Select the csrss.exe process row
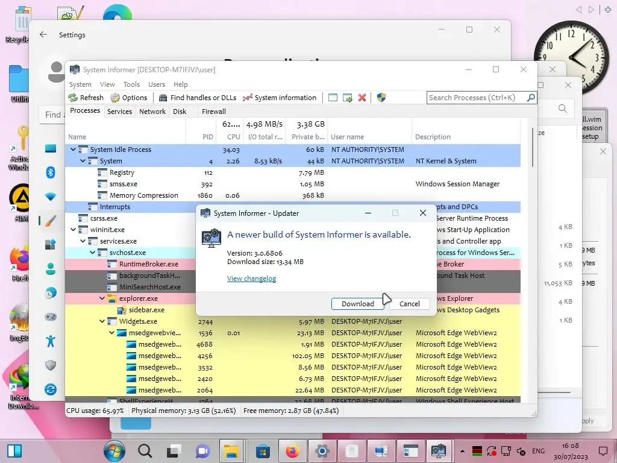This screenshot has height=463, width=617. coord(130,218)
